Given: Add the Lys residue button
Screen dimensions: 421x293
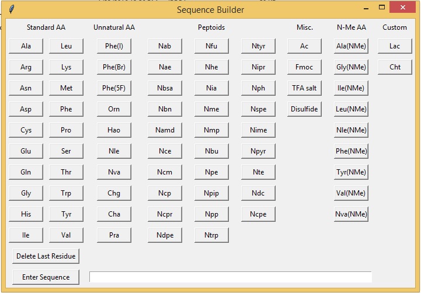Looking at the screenshot, I should pos(66,67).
